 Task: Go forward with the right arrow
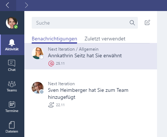26,5
